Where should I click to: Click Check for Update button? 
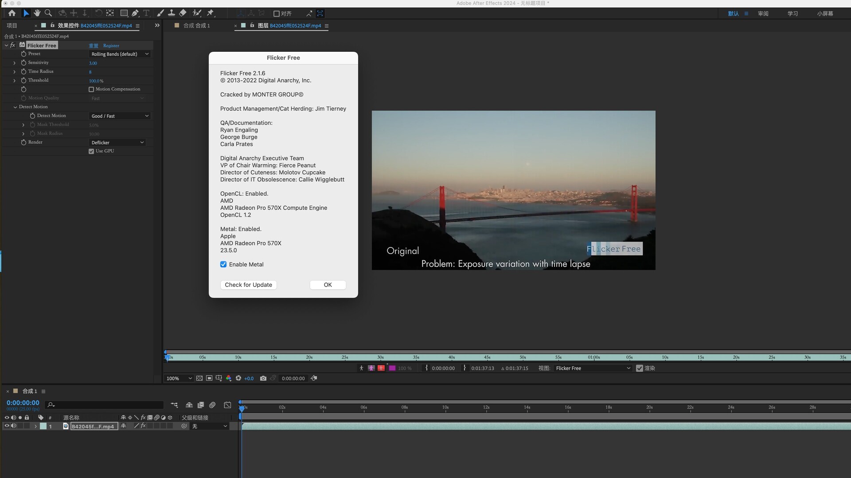pos(248,285)
